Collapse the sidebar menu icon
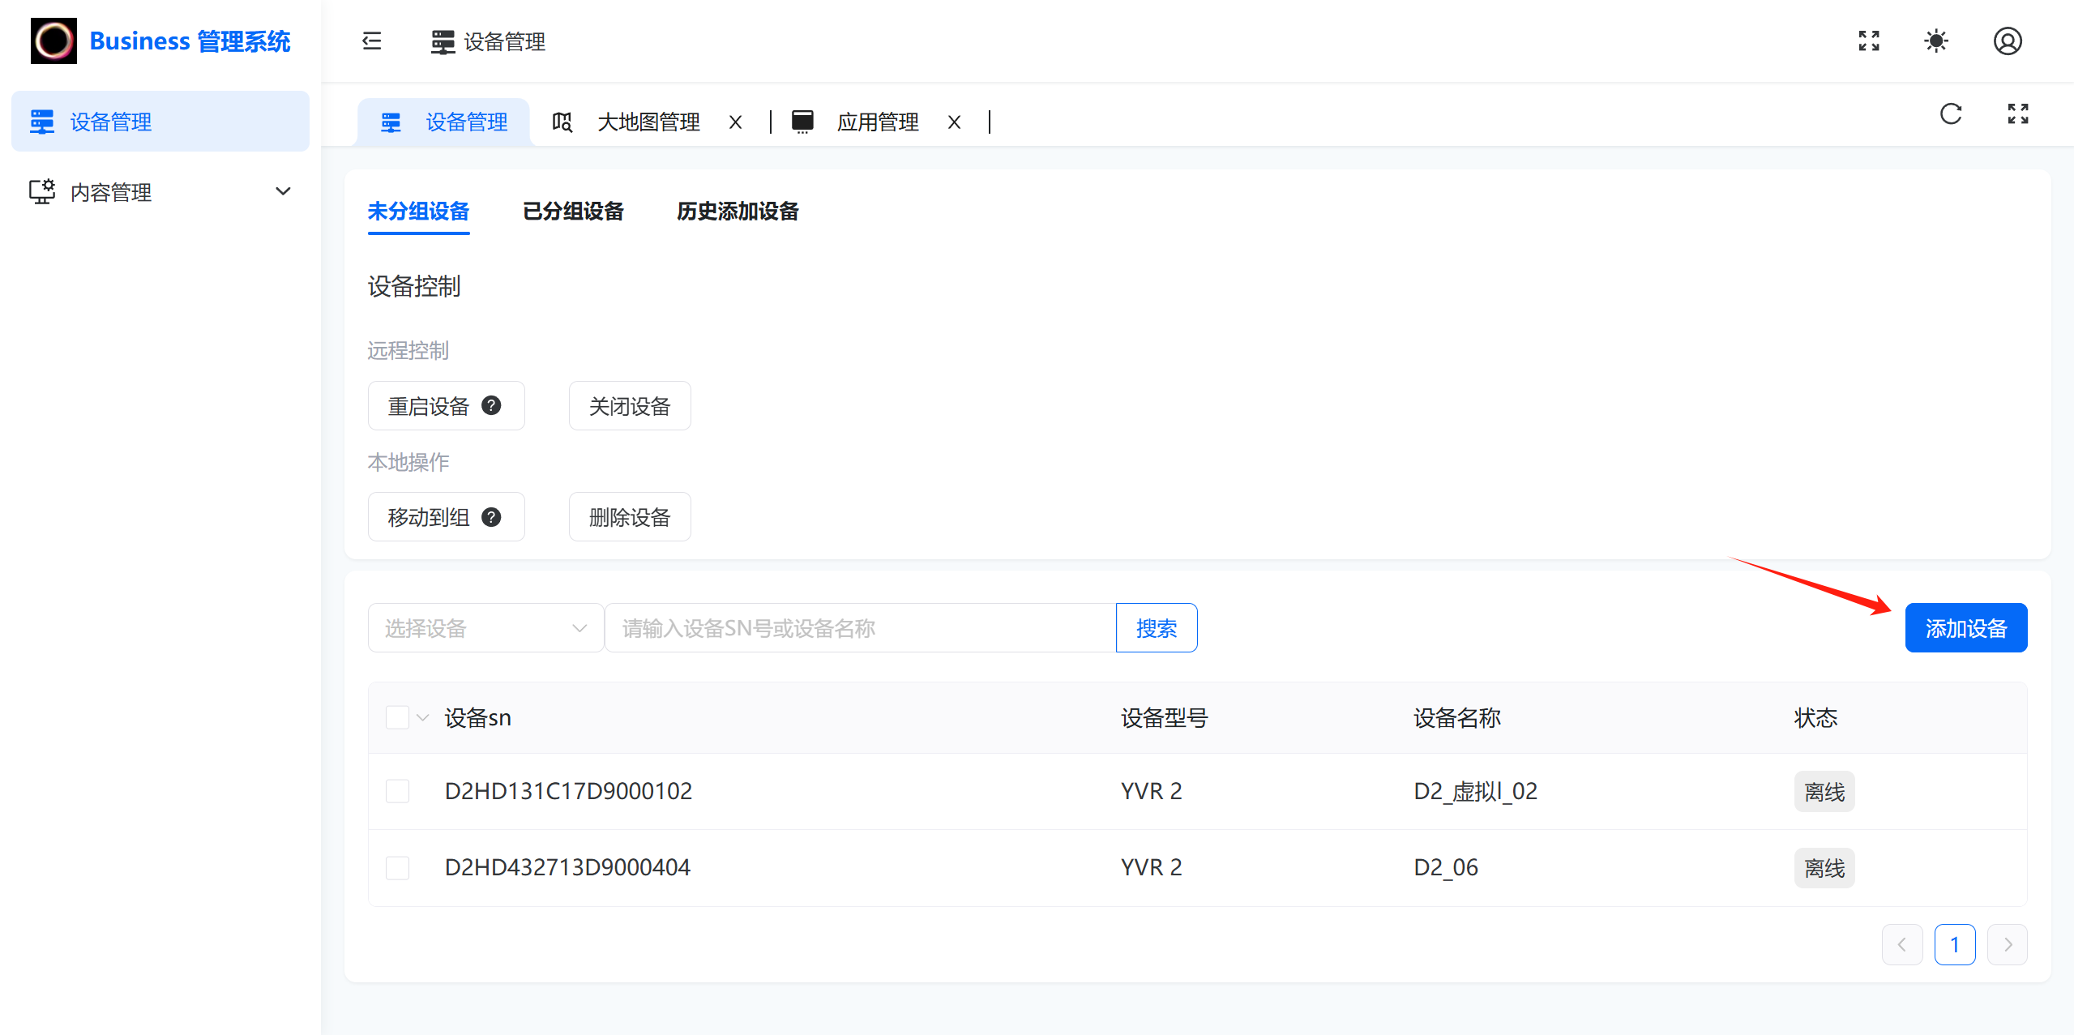 click(371, 41)
